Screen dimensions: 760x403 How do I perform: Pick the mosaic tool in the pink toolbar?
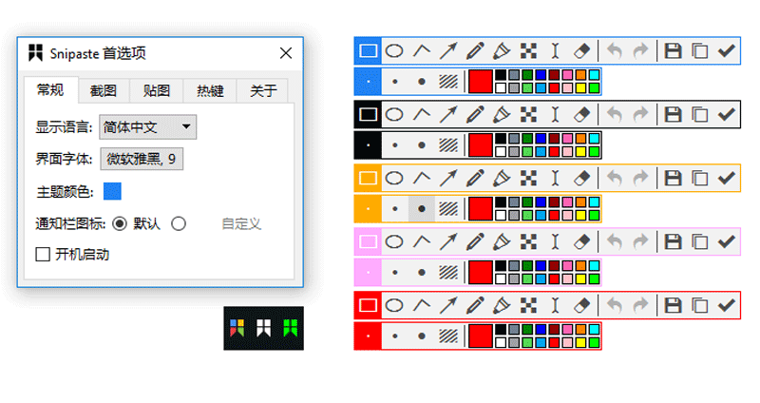[x=530, y=241]
